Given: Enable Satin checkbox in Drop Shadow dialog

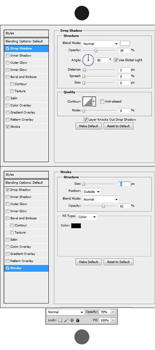Looking at the screenshot, I should [x=8, y=98].
